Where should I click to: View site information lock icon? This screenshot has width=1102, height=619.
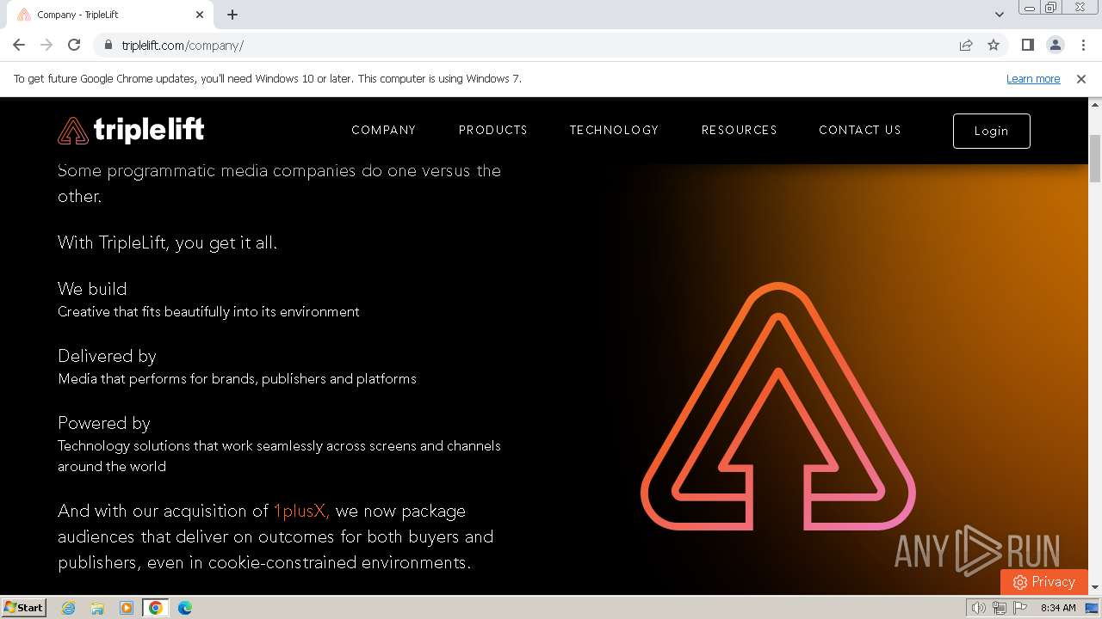[x=108, y=46]
